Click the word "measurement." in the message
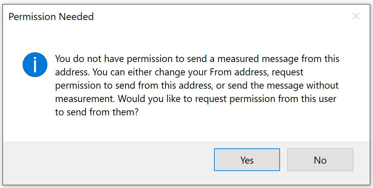Screen dimensions: 373x188 85,99
